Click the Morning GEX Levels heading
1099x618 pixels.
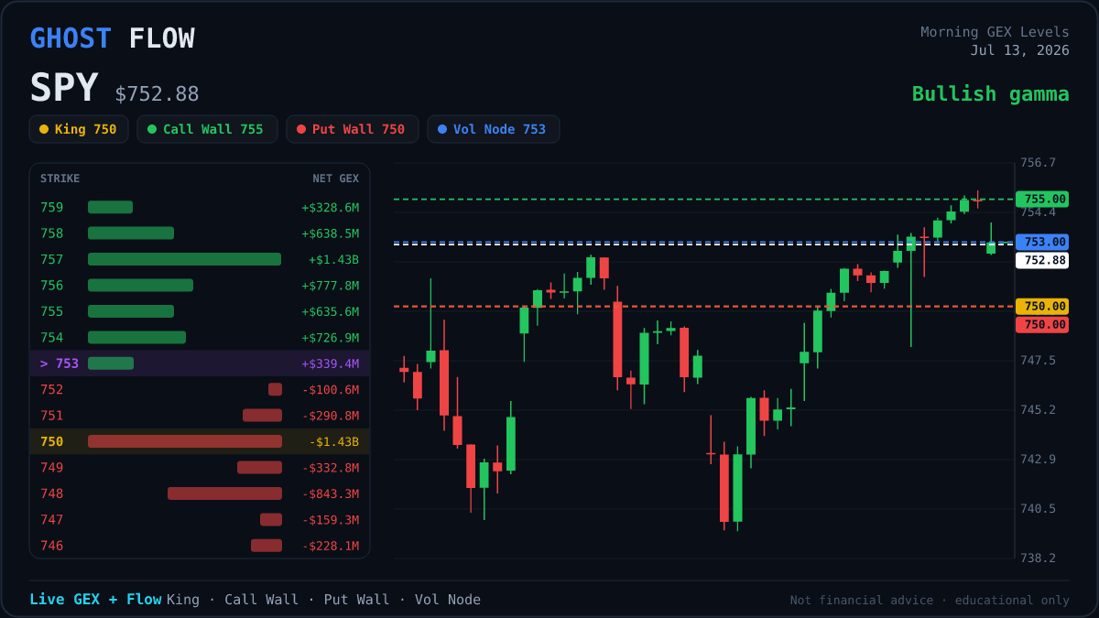click(995, 32)
